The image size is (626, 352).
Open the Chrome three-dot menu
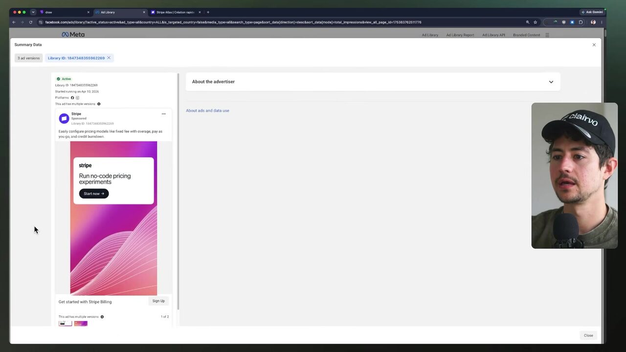coord(602,22)
